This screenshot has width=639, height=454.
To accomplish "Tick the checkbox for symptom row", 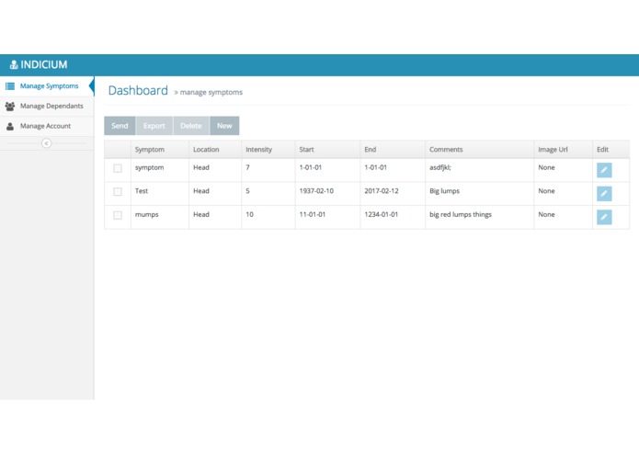I will coord(118,168).
